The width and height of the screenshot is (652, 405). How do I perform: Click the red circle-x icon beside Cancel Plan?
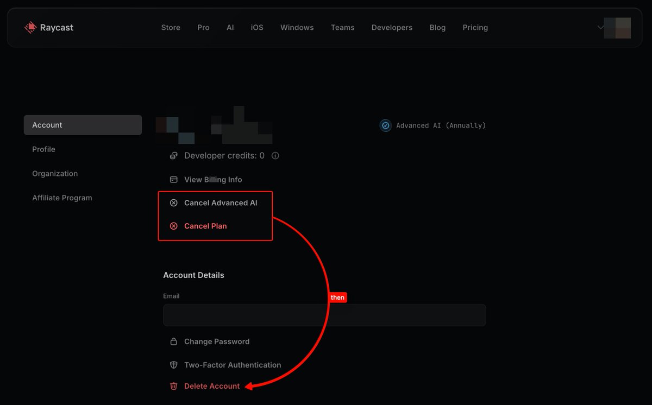click(174, 226)
